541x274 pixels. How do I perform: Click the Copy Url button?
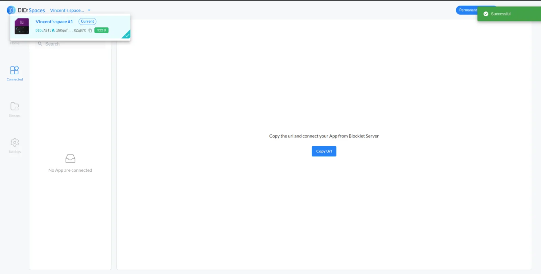[x=324, y=151]
